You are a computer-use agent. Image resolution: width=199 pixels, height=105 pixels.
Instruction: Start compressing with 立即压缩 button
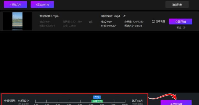tap(180, 22)
